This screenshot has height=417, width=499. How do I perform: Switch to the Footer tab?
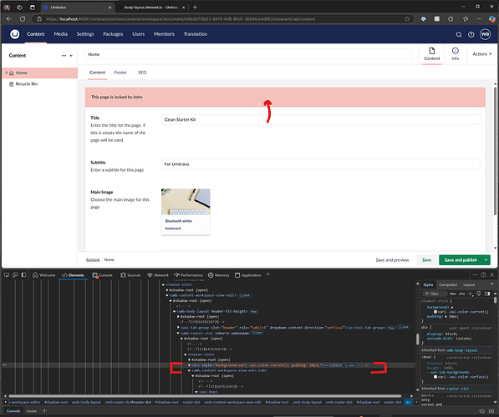pos(120,73)
